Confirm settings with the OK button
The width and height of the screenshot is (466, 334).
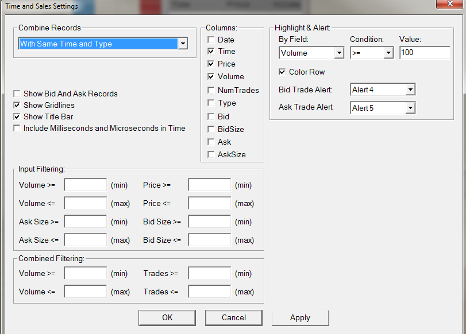coord(167,318)
